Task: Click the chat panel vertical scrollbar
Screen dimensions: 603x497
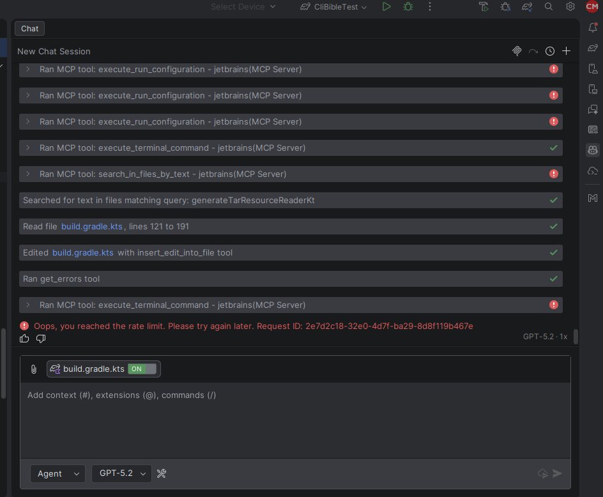Action: [x=576, y=336]
